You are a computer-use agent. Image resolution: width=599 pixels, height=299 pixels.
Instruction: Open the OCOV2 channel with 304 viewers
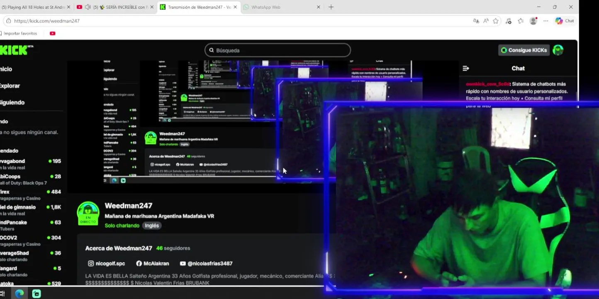coord(31,241)
